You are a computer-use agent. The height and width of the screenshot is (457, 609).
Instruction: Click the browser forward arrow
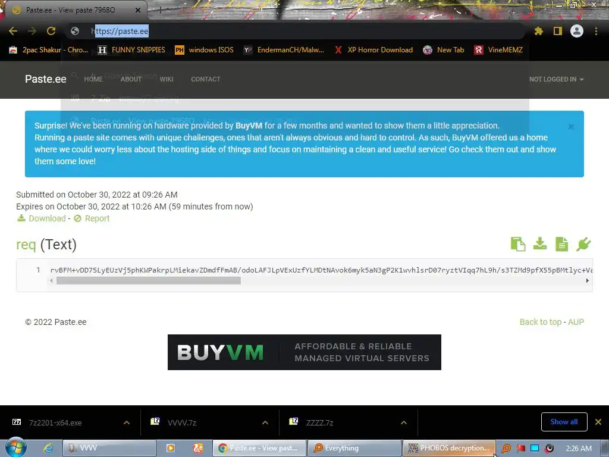pyautogui.click(x=32, y=31)
